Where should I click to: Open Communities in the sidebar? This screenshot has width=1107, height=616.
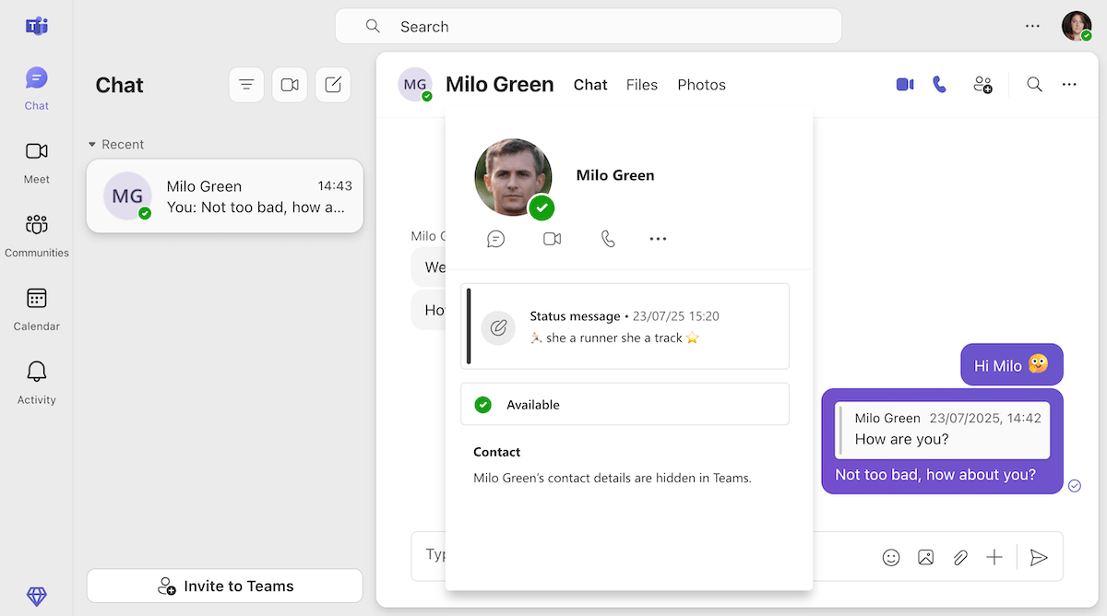click(x=37, y=236)
